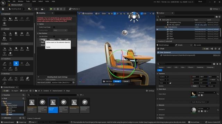Select the Mirror tool icon
Screen dimensions: 222x124
[x=22, y=34]
